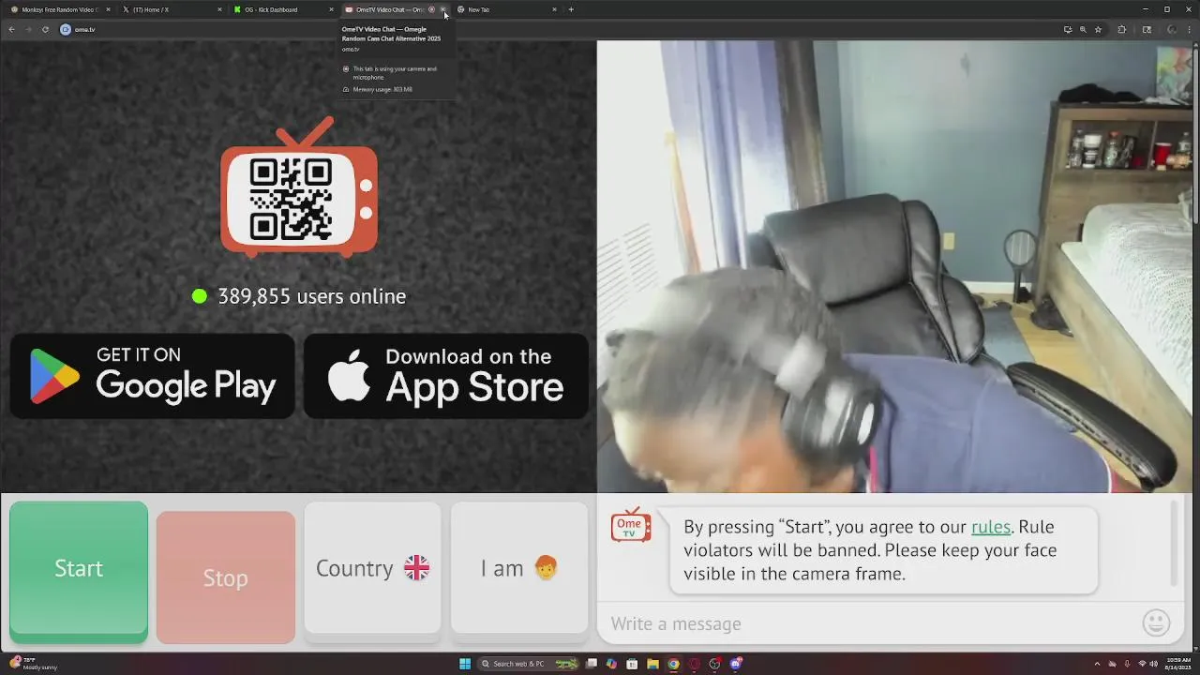Close the Home / X tab
This screenshot has width=1200, height=675.
click(219, 9)
